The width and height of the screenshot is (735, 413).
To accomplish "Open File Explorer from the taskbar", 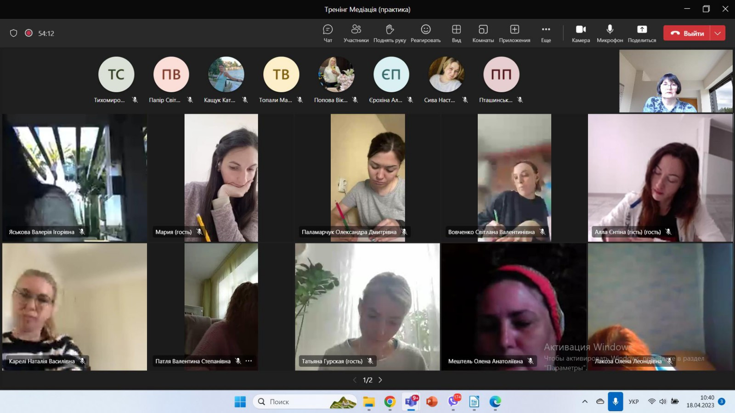I will pyautogui.click(x=369, y=402).
